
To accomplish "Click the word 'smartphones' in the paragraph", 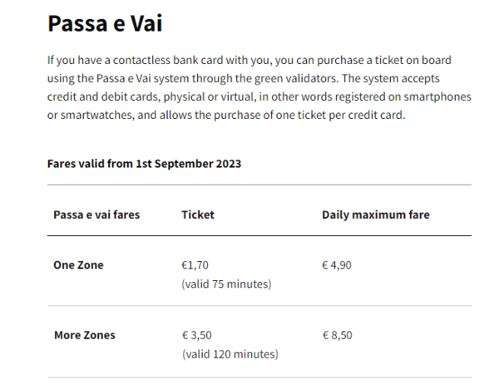I will 437,96.
